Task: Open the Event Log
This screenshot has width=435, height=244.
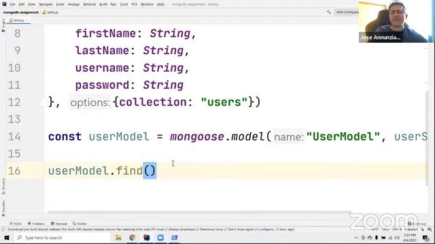Action: coord(417,224)
